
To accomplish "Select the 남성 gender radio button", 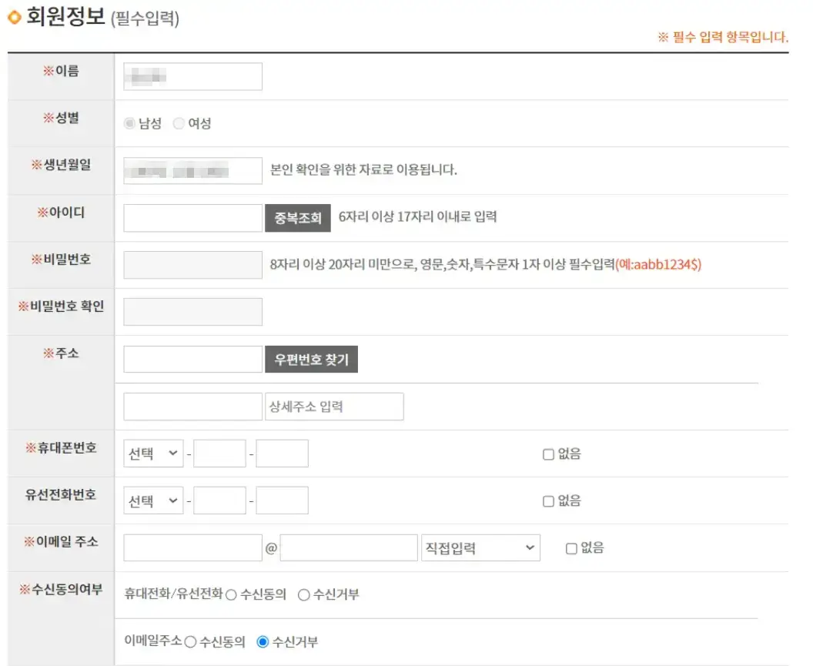I will [129, 122].
